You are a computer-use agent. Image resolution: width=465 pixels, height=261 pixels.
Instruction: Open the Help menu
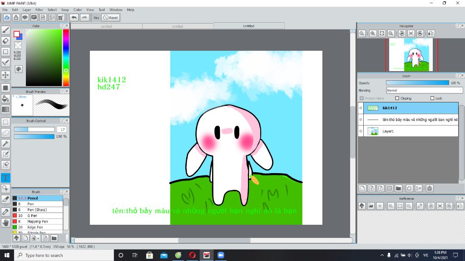[130, 10]
